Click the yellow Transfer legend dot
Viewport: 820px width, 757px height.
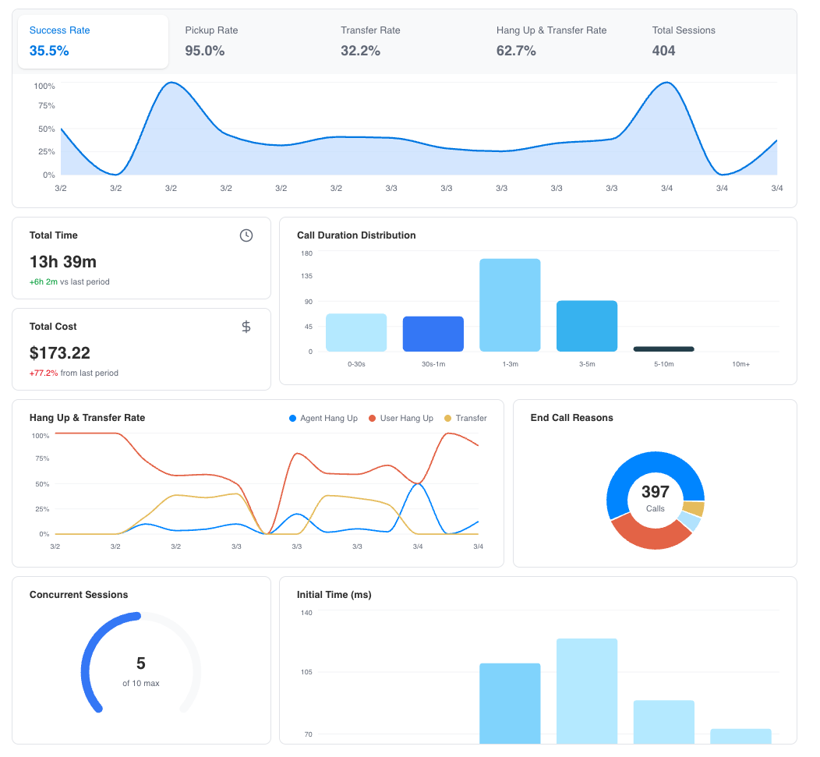point(450,419)
